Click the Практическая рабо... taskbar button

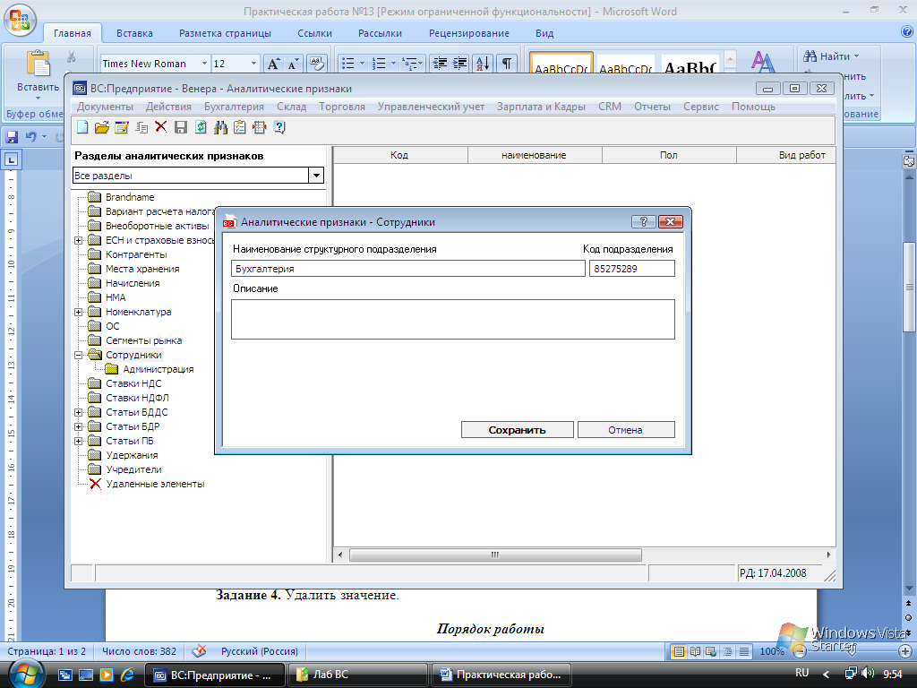pos(501,675)
